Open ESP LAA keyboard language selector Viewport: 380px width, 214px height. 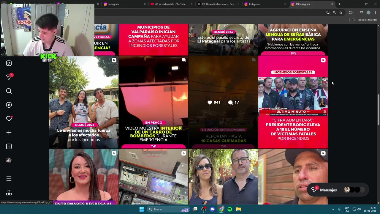(347, 209)
